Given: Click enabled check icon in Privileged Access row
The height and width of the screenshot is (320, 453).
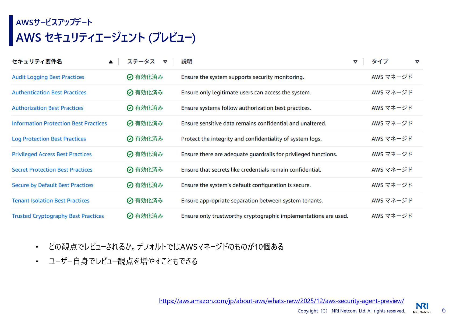Looking at the screenshot, I should click(x=130, y=154).
